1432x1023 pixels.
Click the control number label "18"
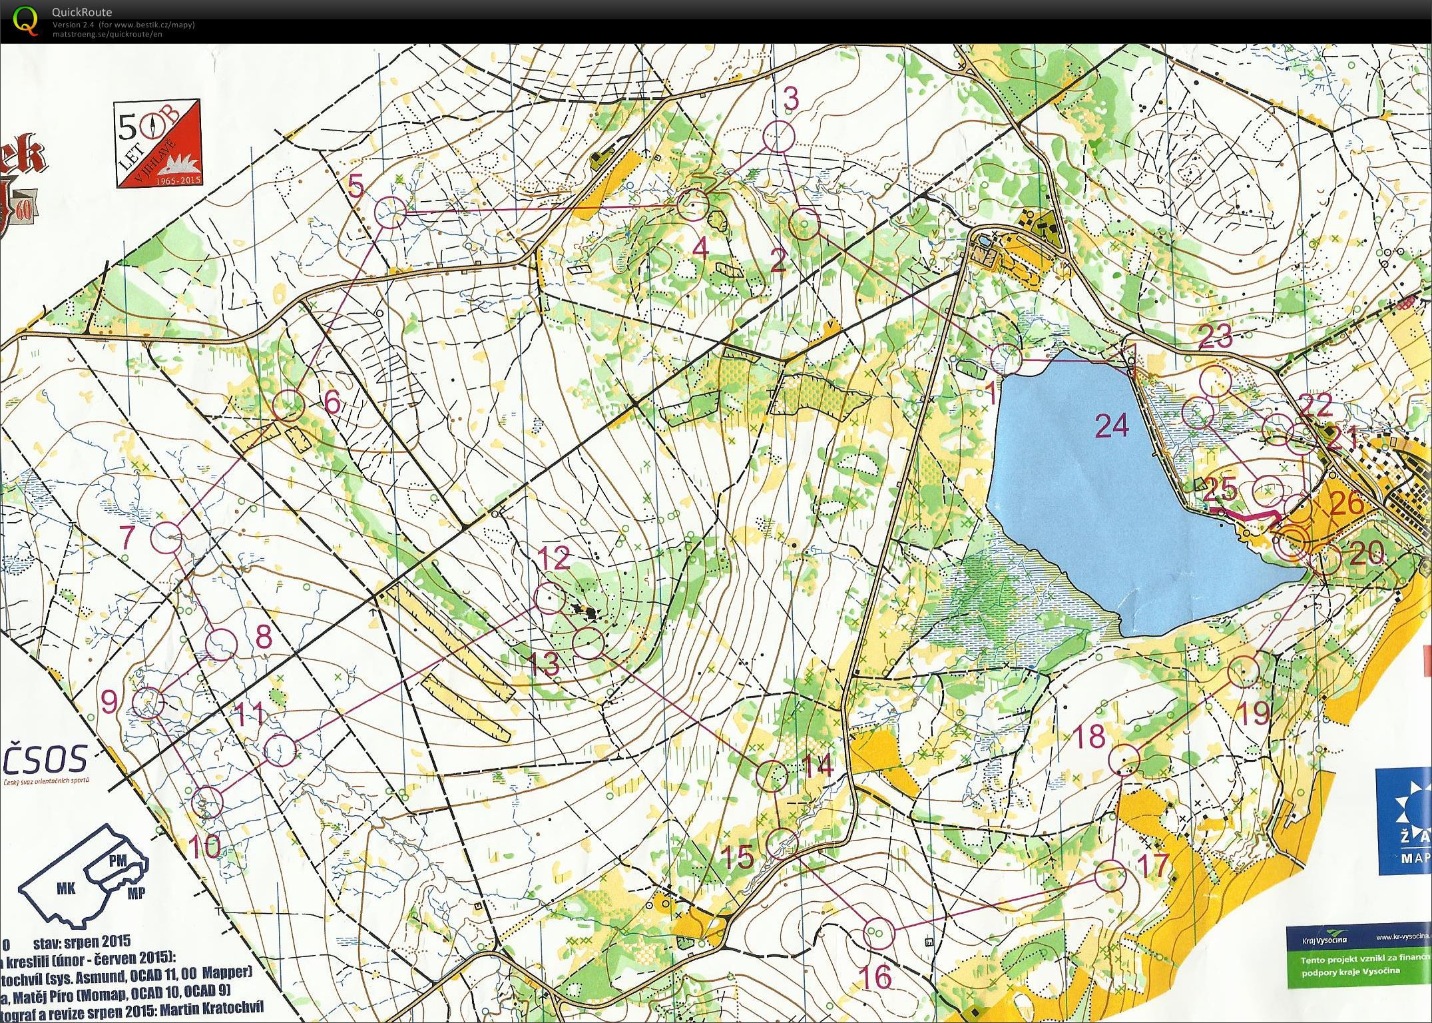(x=1090, y=737)
